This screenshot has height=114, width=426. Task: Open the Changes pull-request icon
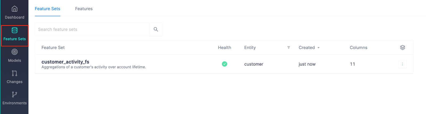pos(15,73)
